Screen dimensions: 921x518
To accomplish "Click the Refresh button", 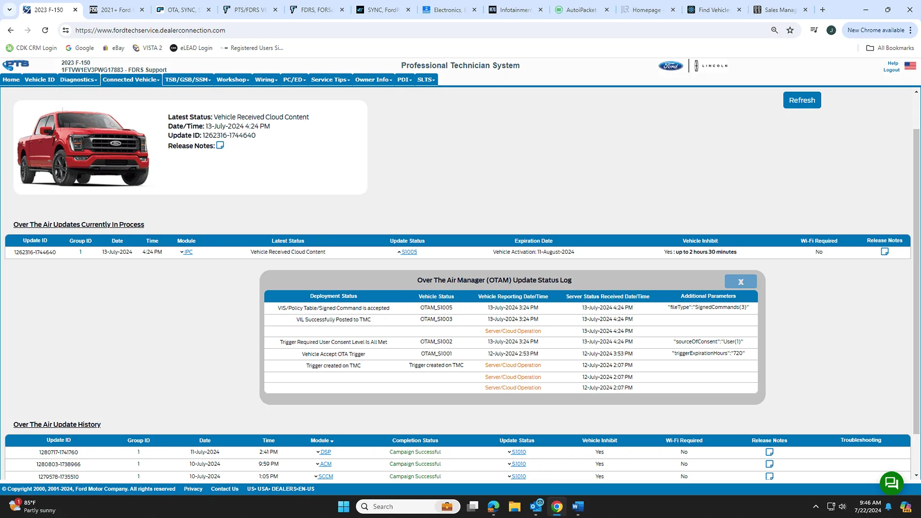I will click(802, 100).
